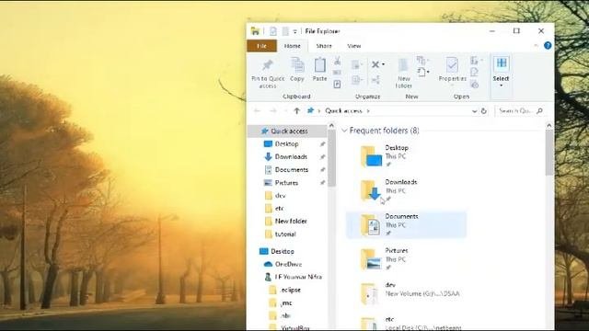Screen dimensions: 589x331
Task: Click the navigation pane scroll-up arrow
Action: click(331, 126)
